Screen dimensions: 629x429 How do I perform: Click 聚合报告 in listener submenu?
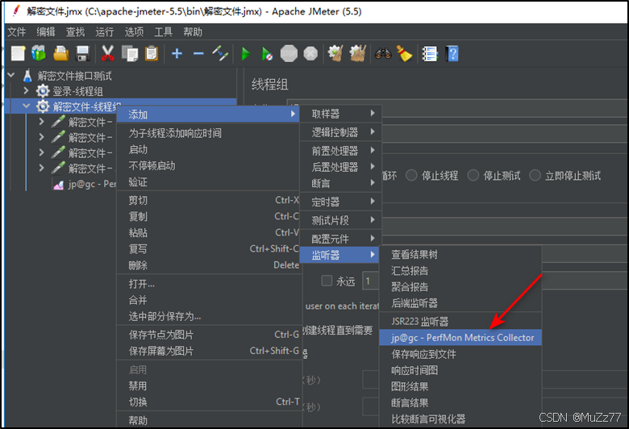pyautogui.click(x=410, y=287)
